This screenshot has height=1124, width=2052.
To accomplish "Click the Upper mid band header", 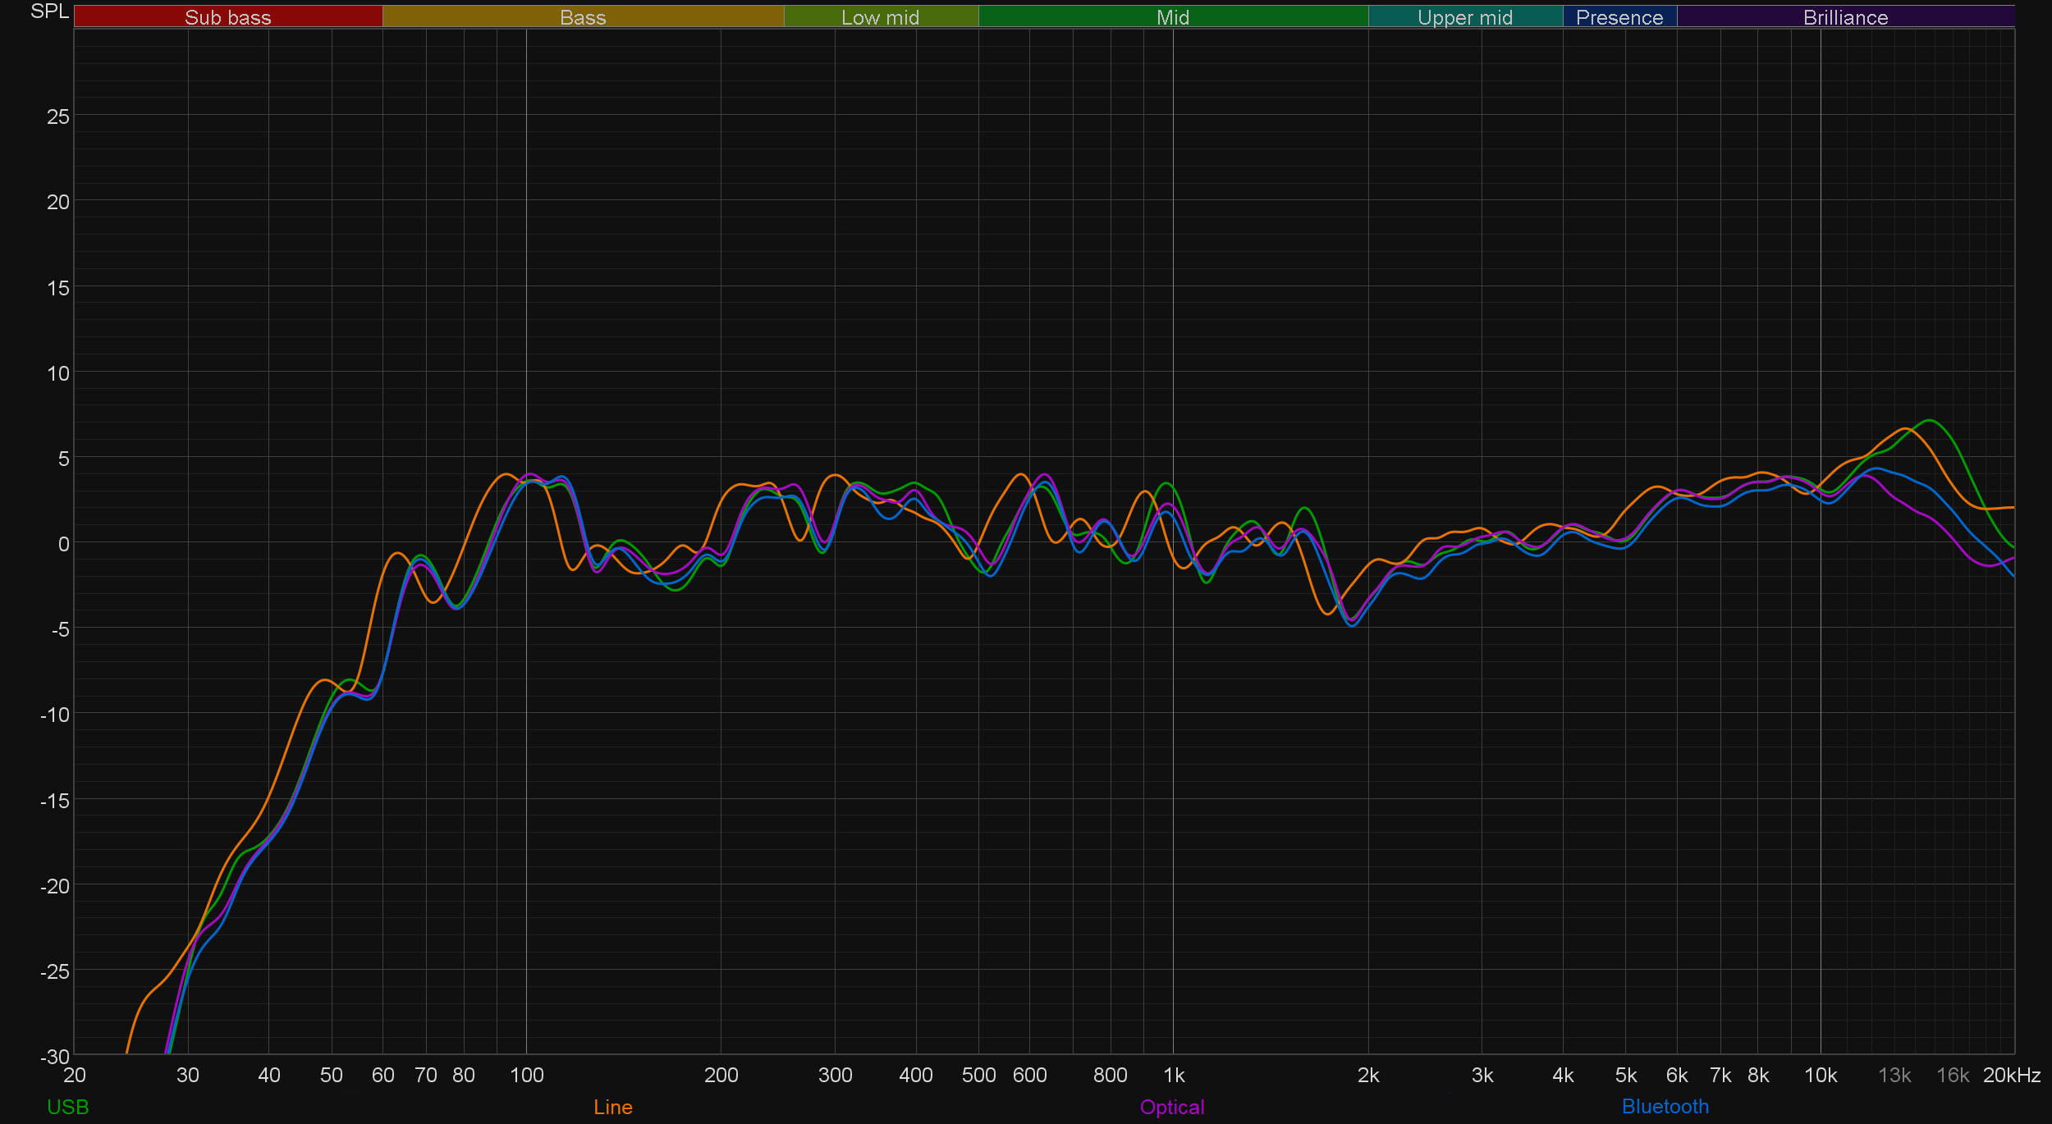I will [1464, 17].
